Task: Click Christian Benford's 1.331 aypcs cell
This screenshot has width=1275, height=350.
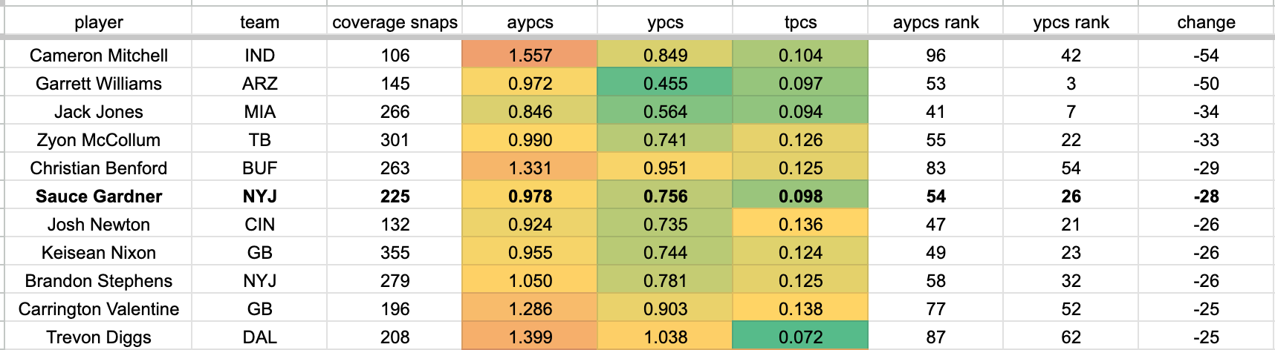Action: (x=530, y=168)
